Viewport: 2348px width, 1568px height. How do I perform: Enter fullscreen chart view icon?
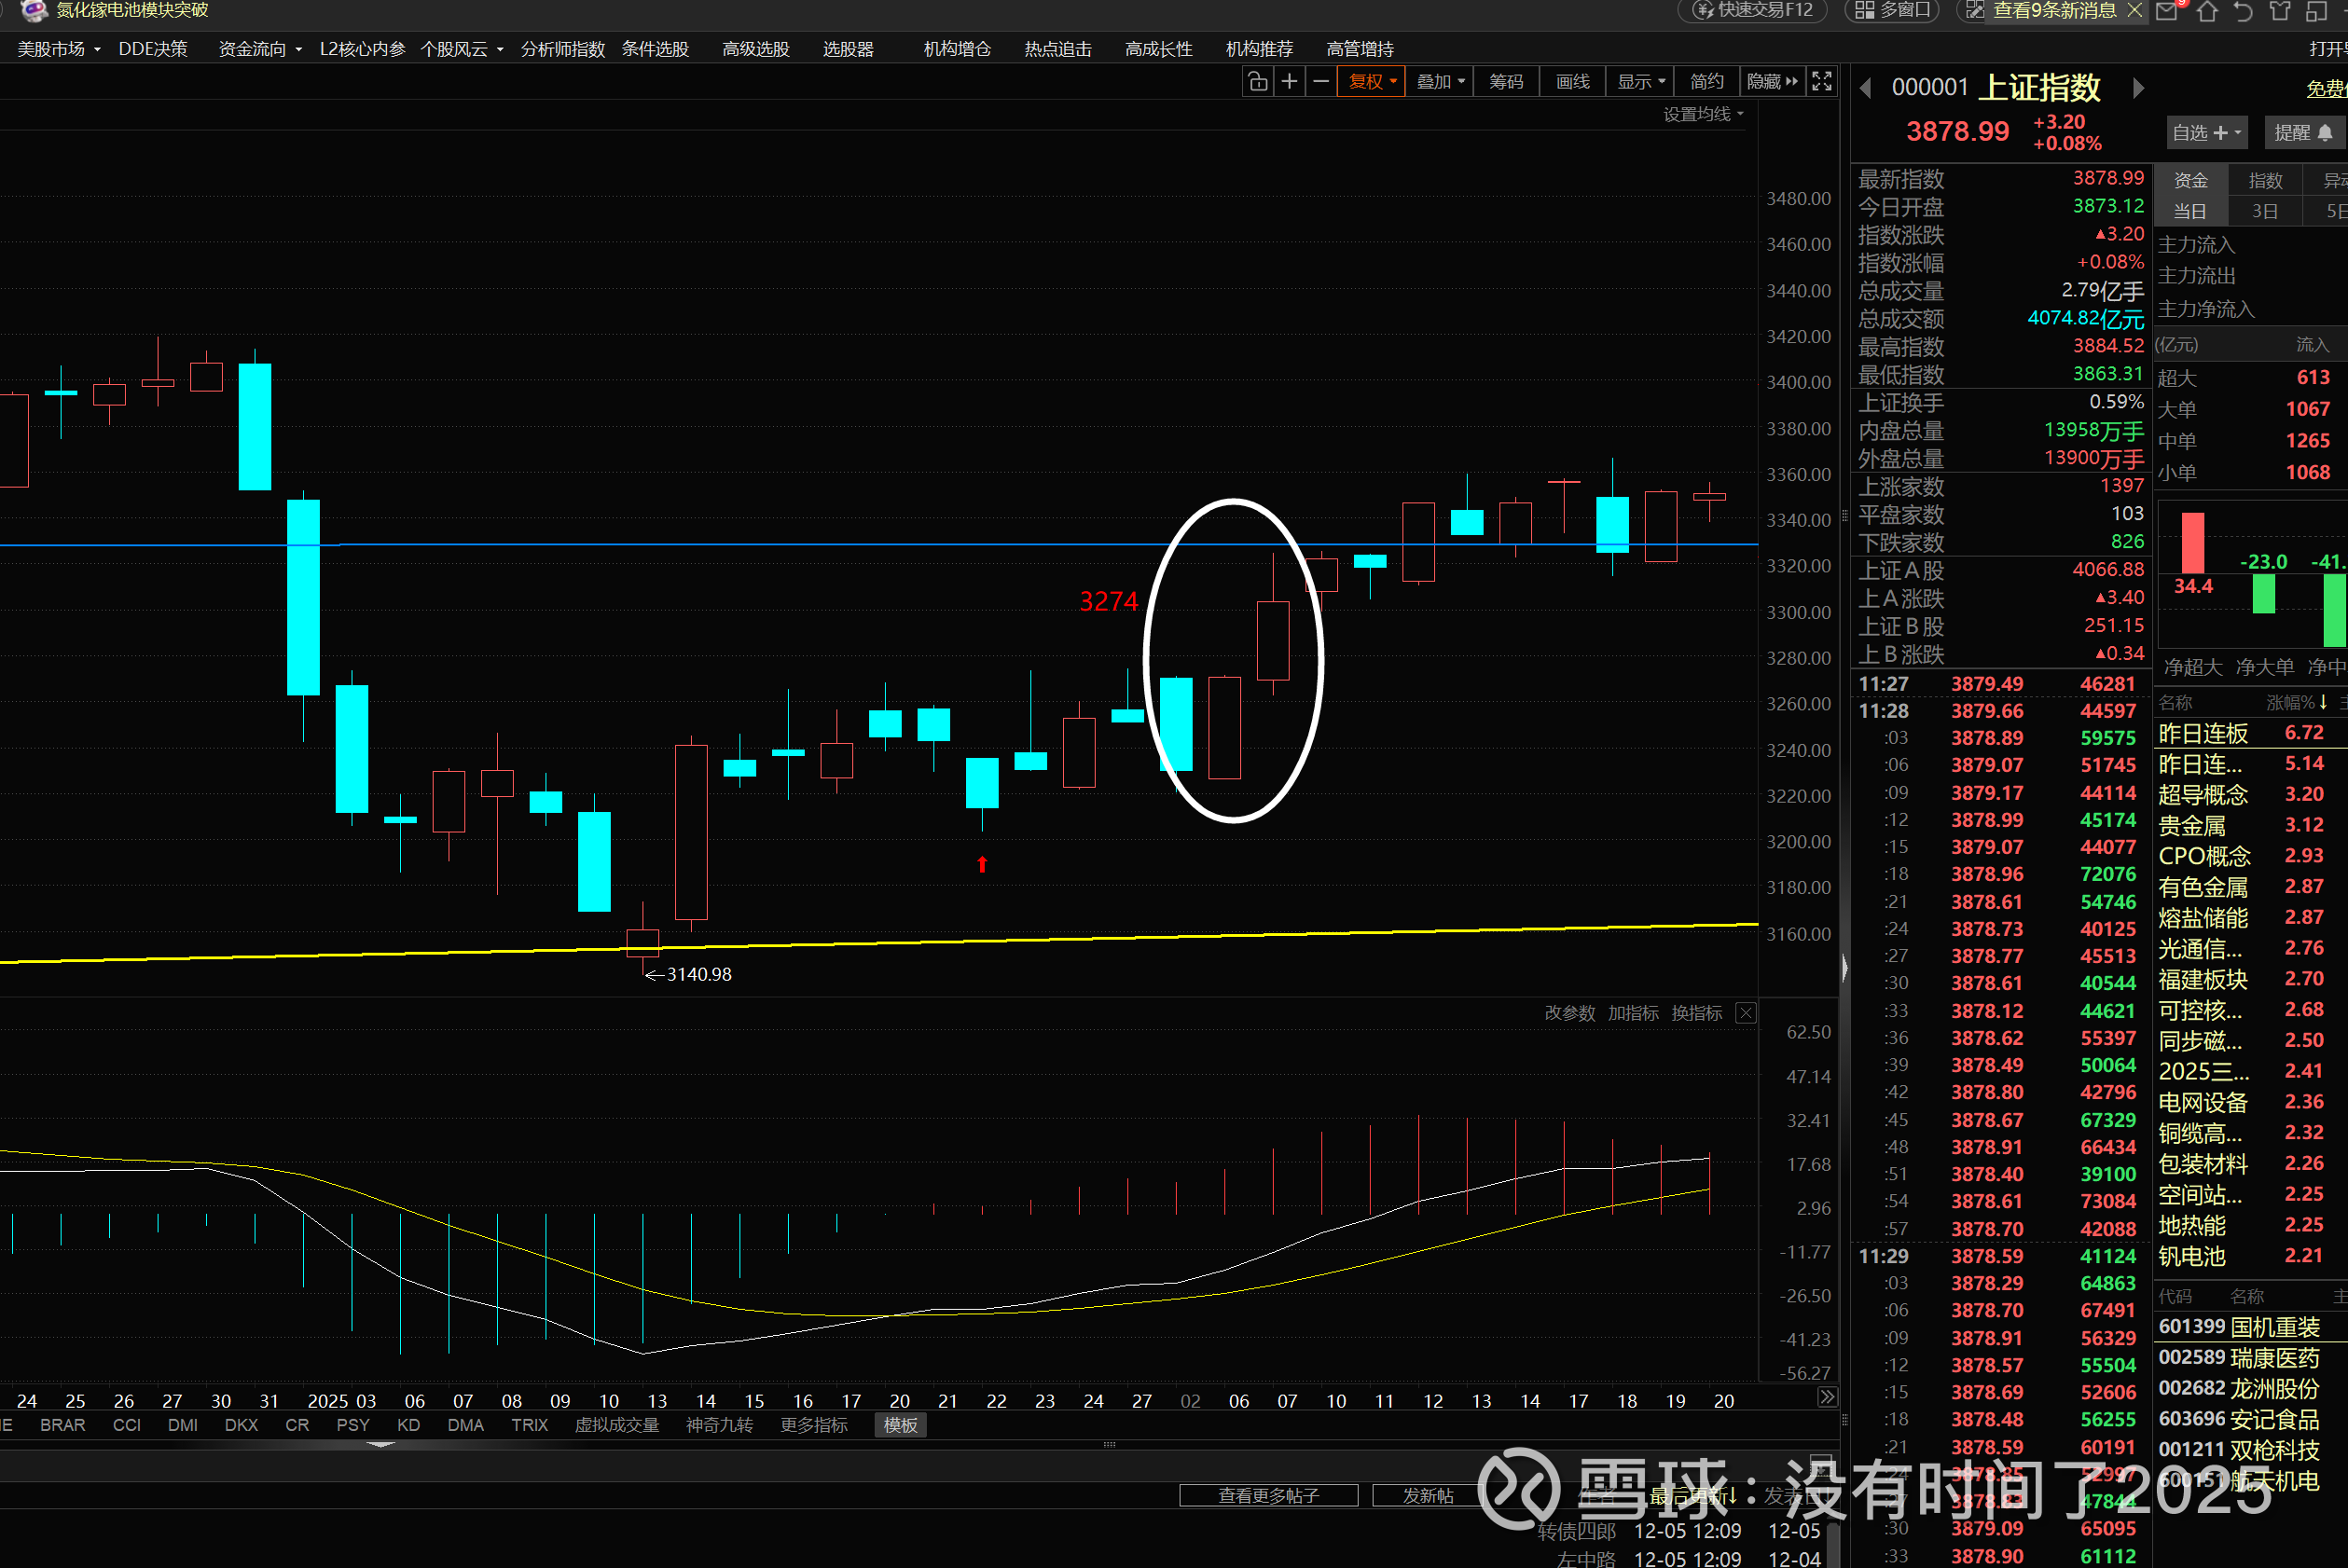pyautogui.click(x=1822, y=82)
